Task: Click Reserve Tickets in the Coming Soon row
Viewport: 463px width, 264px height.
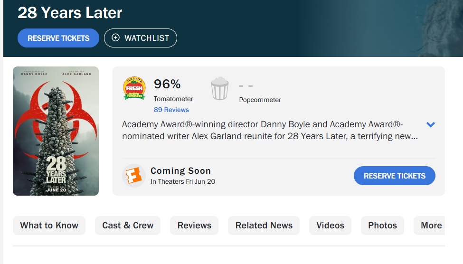Action: (x=394, y=176)
